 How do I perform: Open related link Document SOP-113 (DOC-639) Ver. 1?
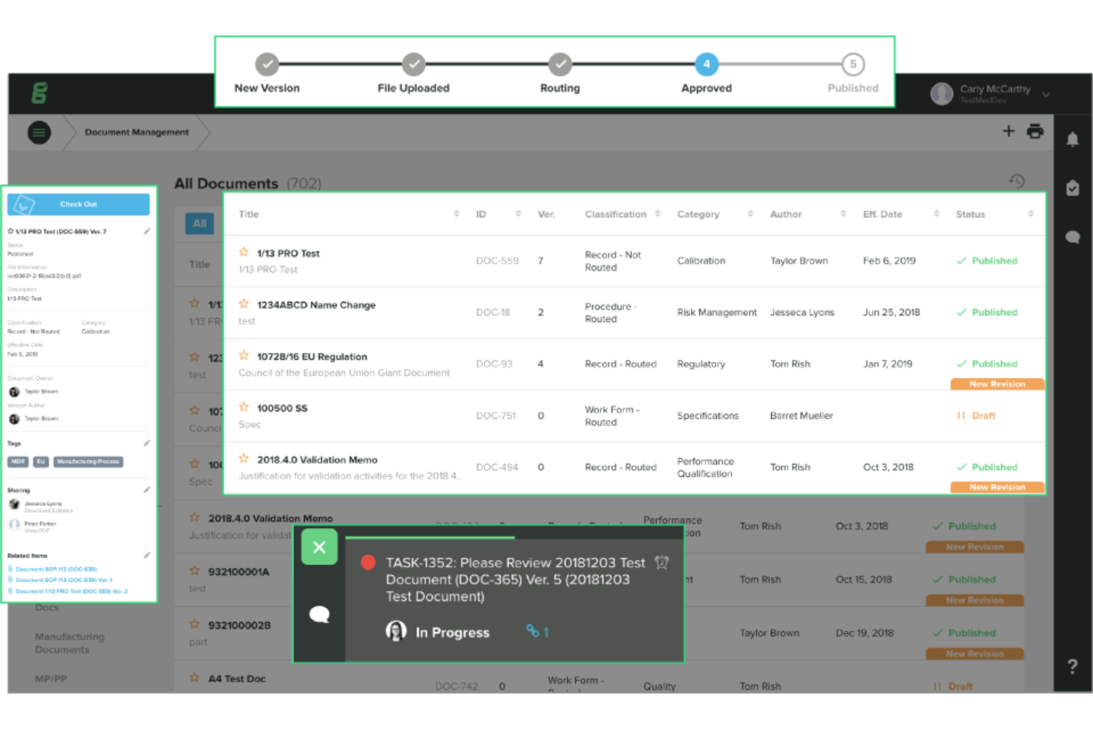[x=64, y=580]
